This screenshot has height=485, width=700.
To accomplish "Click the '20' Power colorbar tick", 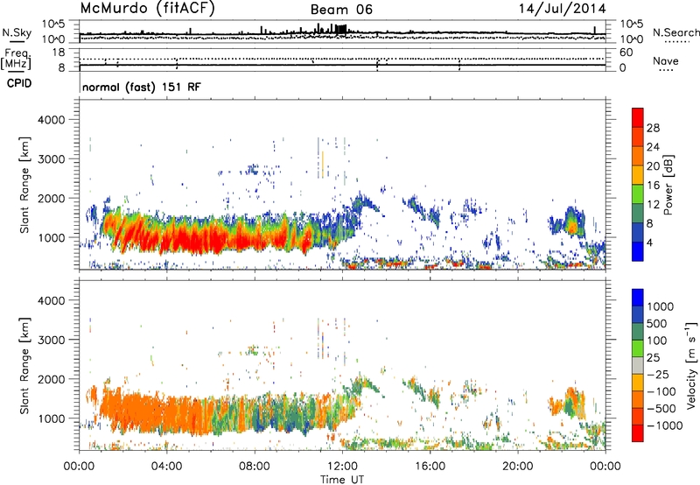I will (x=653, y=166).
